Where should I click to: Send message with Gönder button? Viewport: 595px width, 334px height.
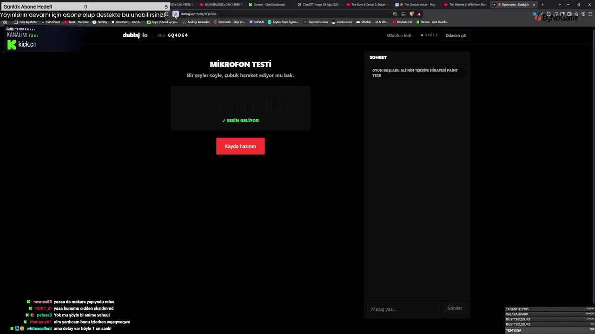[x=455, y=308]
